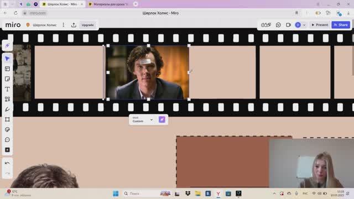This screenshot has width=354, height=199.
Task: Open the Шерлок Холмс board title
Action: pyautogui.click(x=45, y=25)
